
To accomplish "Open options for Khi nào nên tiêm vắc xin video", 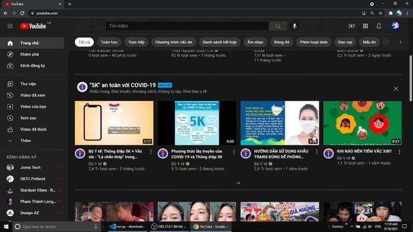I will (399, 152).
